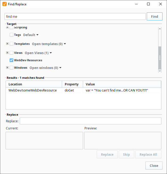Viewport: 167px width, 174px height.
Task: Click the Close button at the bottom
Action: (x=154, y=166)
